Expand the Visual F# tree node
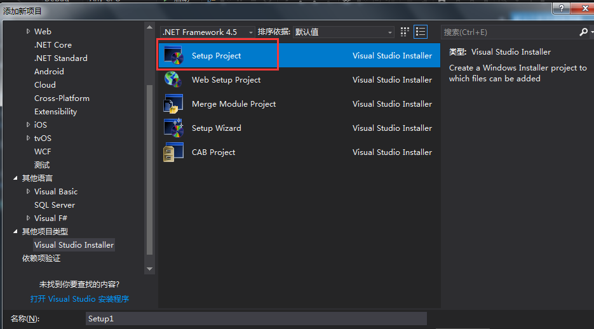This screenshot has width=594, height=329. coord(28,218)
